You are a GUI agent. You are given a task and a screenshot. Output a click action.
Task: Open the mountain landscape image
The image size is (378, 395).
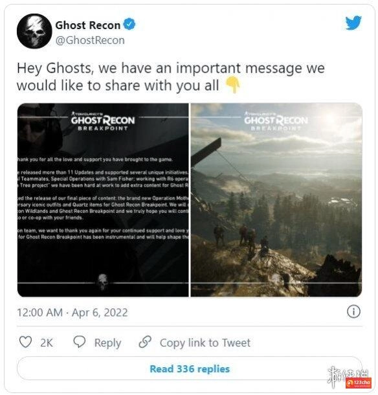(276, 200)
